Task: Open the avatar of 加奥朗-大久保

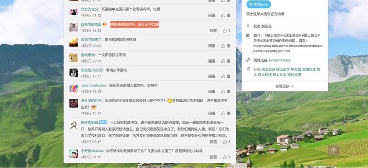Action: 74,73
